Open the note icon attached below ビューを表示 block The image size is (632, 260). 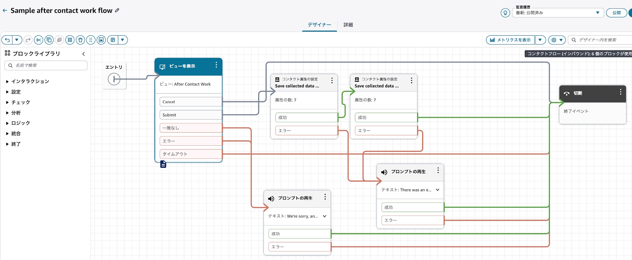point(163,164)
